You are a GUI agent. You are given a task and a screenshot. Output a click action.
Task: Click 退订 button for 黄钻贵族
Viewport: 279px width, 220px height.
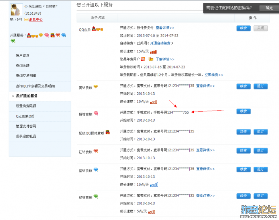point(261,86)
